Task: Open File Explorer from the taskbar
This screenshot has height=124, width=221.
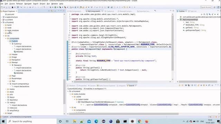Action: pos(75,121)
